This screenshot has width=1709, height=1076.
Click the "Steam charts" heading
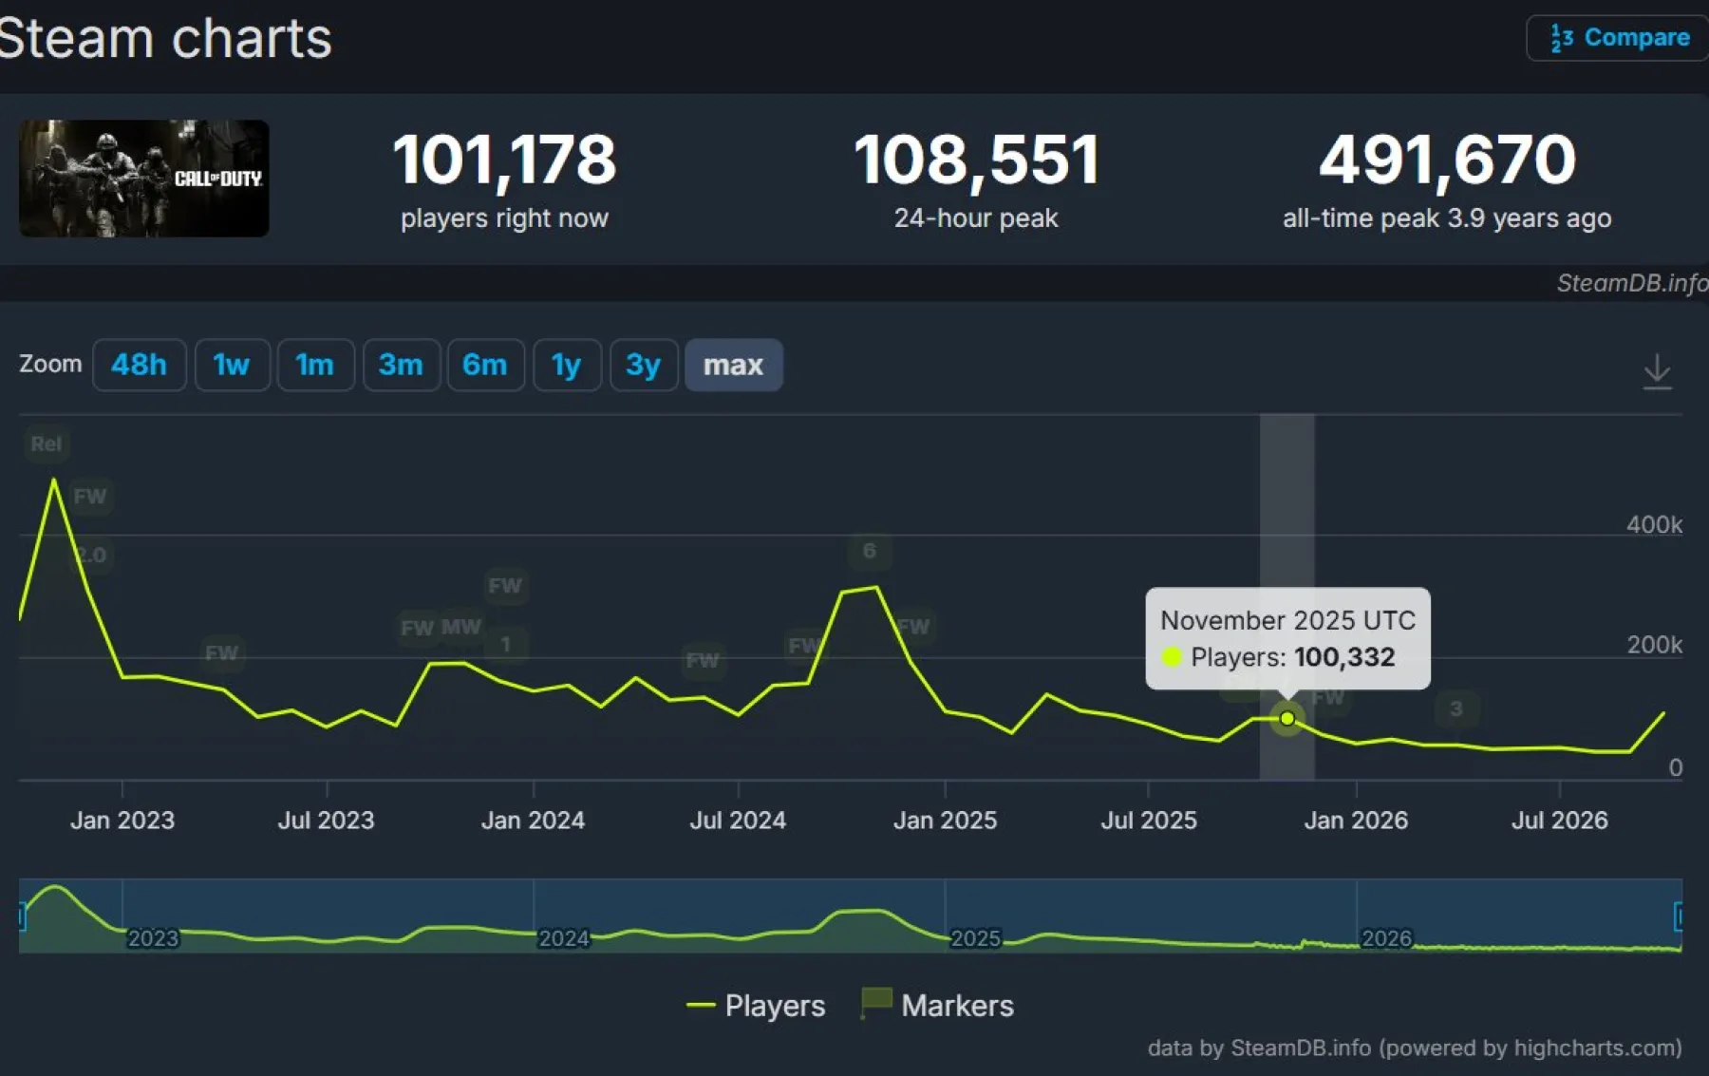click(165, 38)
